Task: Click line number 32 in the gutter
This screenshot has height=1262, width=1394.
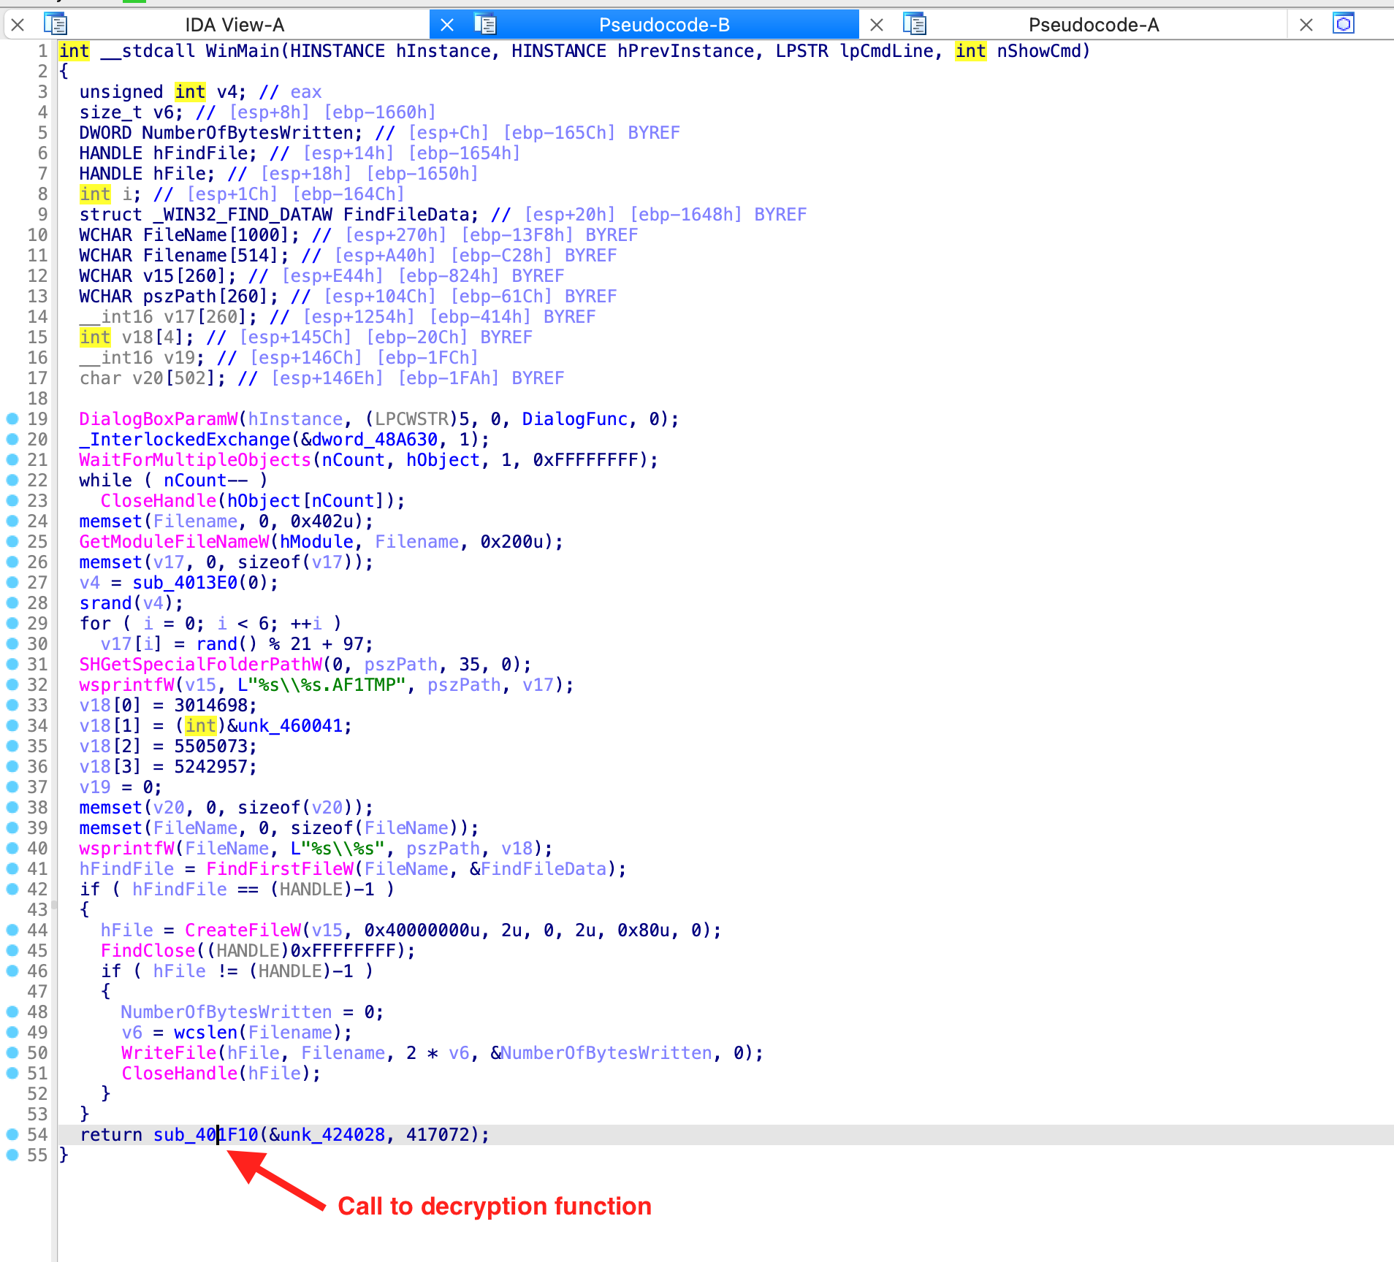Action: pyautogui.click(x=37, y=684)
